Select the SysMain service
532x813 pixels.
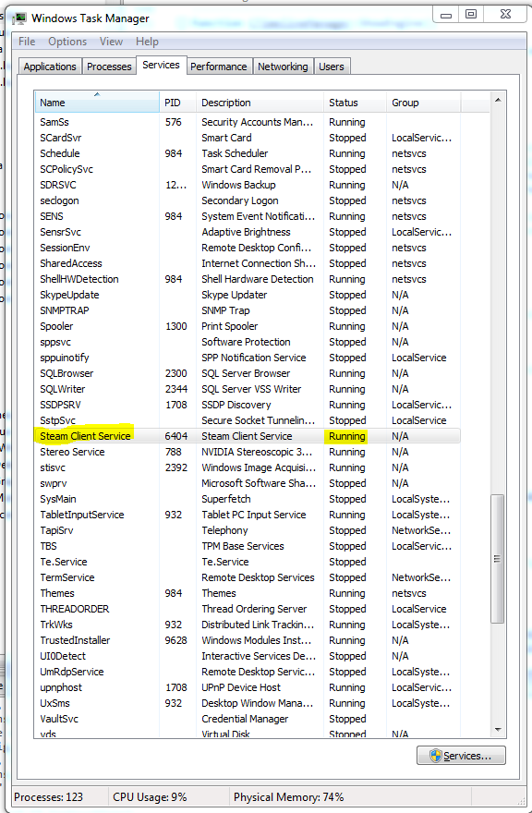click(x=248, y=499)
